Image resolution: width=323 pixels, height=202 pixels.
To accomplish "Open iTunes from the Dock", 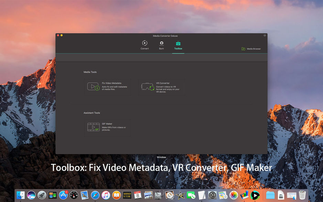I will coord(106,195).
